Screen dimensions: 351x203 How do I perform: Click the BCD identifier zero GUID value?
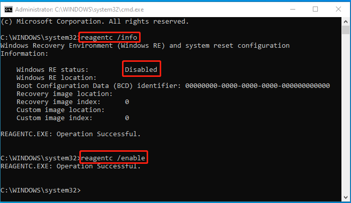[x=258, y=85]
